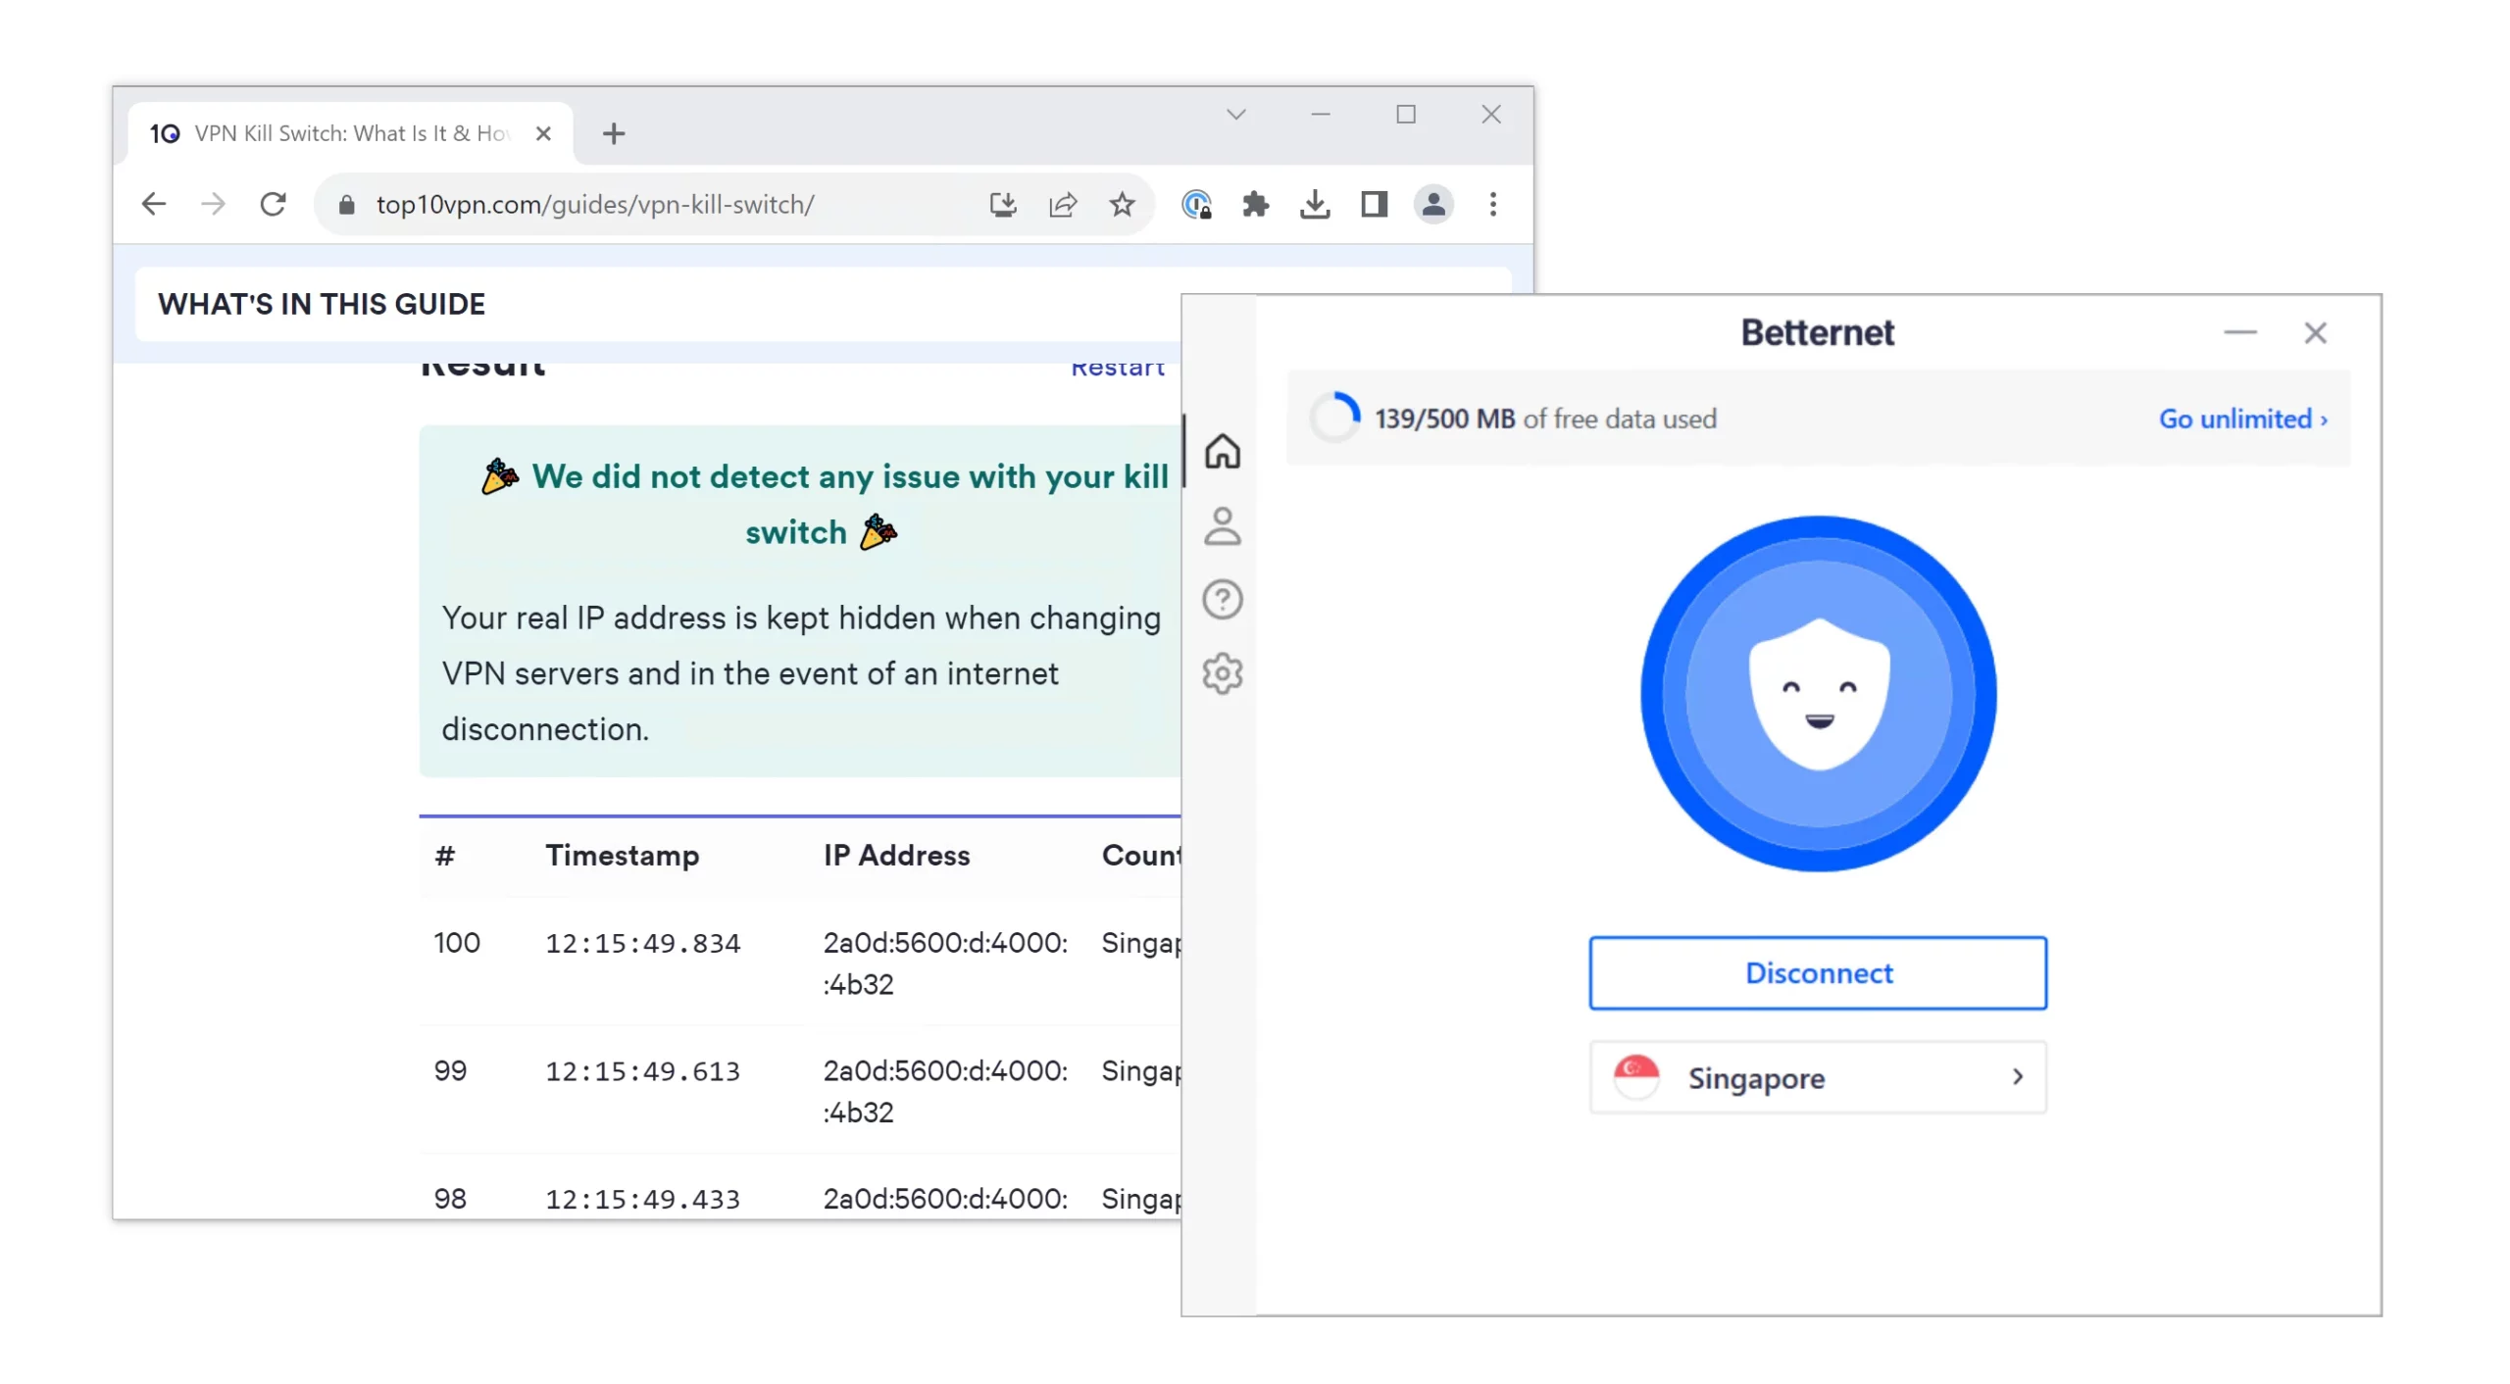Click timestamp 12:15:49.834
Screen dimensions: 2510x1384
pyautogui.click(x=643, y=943)
